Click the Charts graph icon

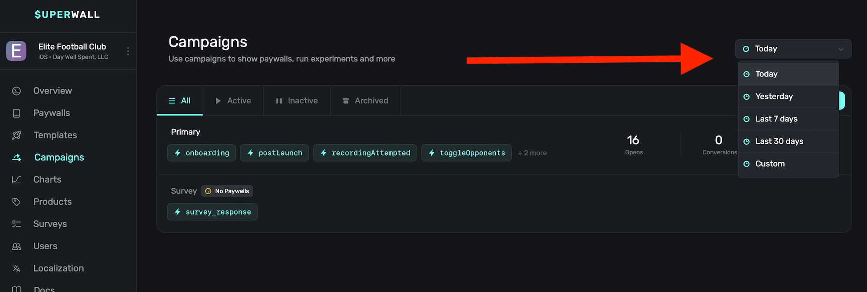point(16,180)
